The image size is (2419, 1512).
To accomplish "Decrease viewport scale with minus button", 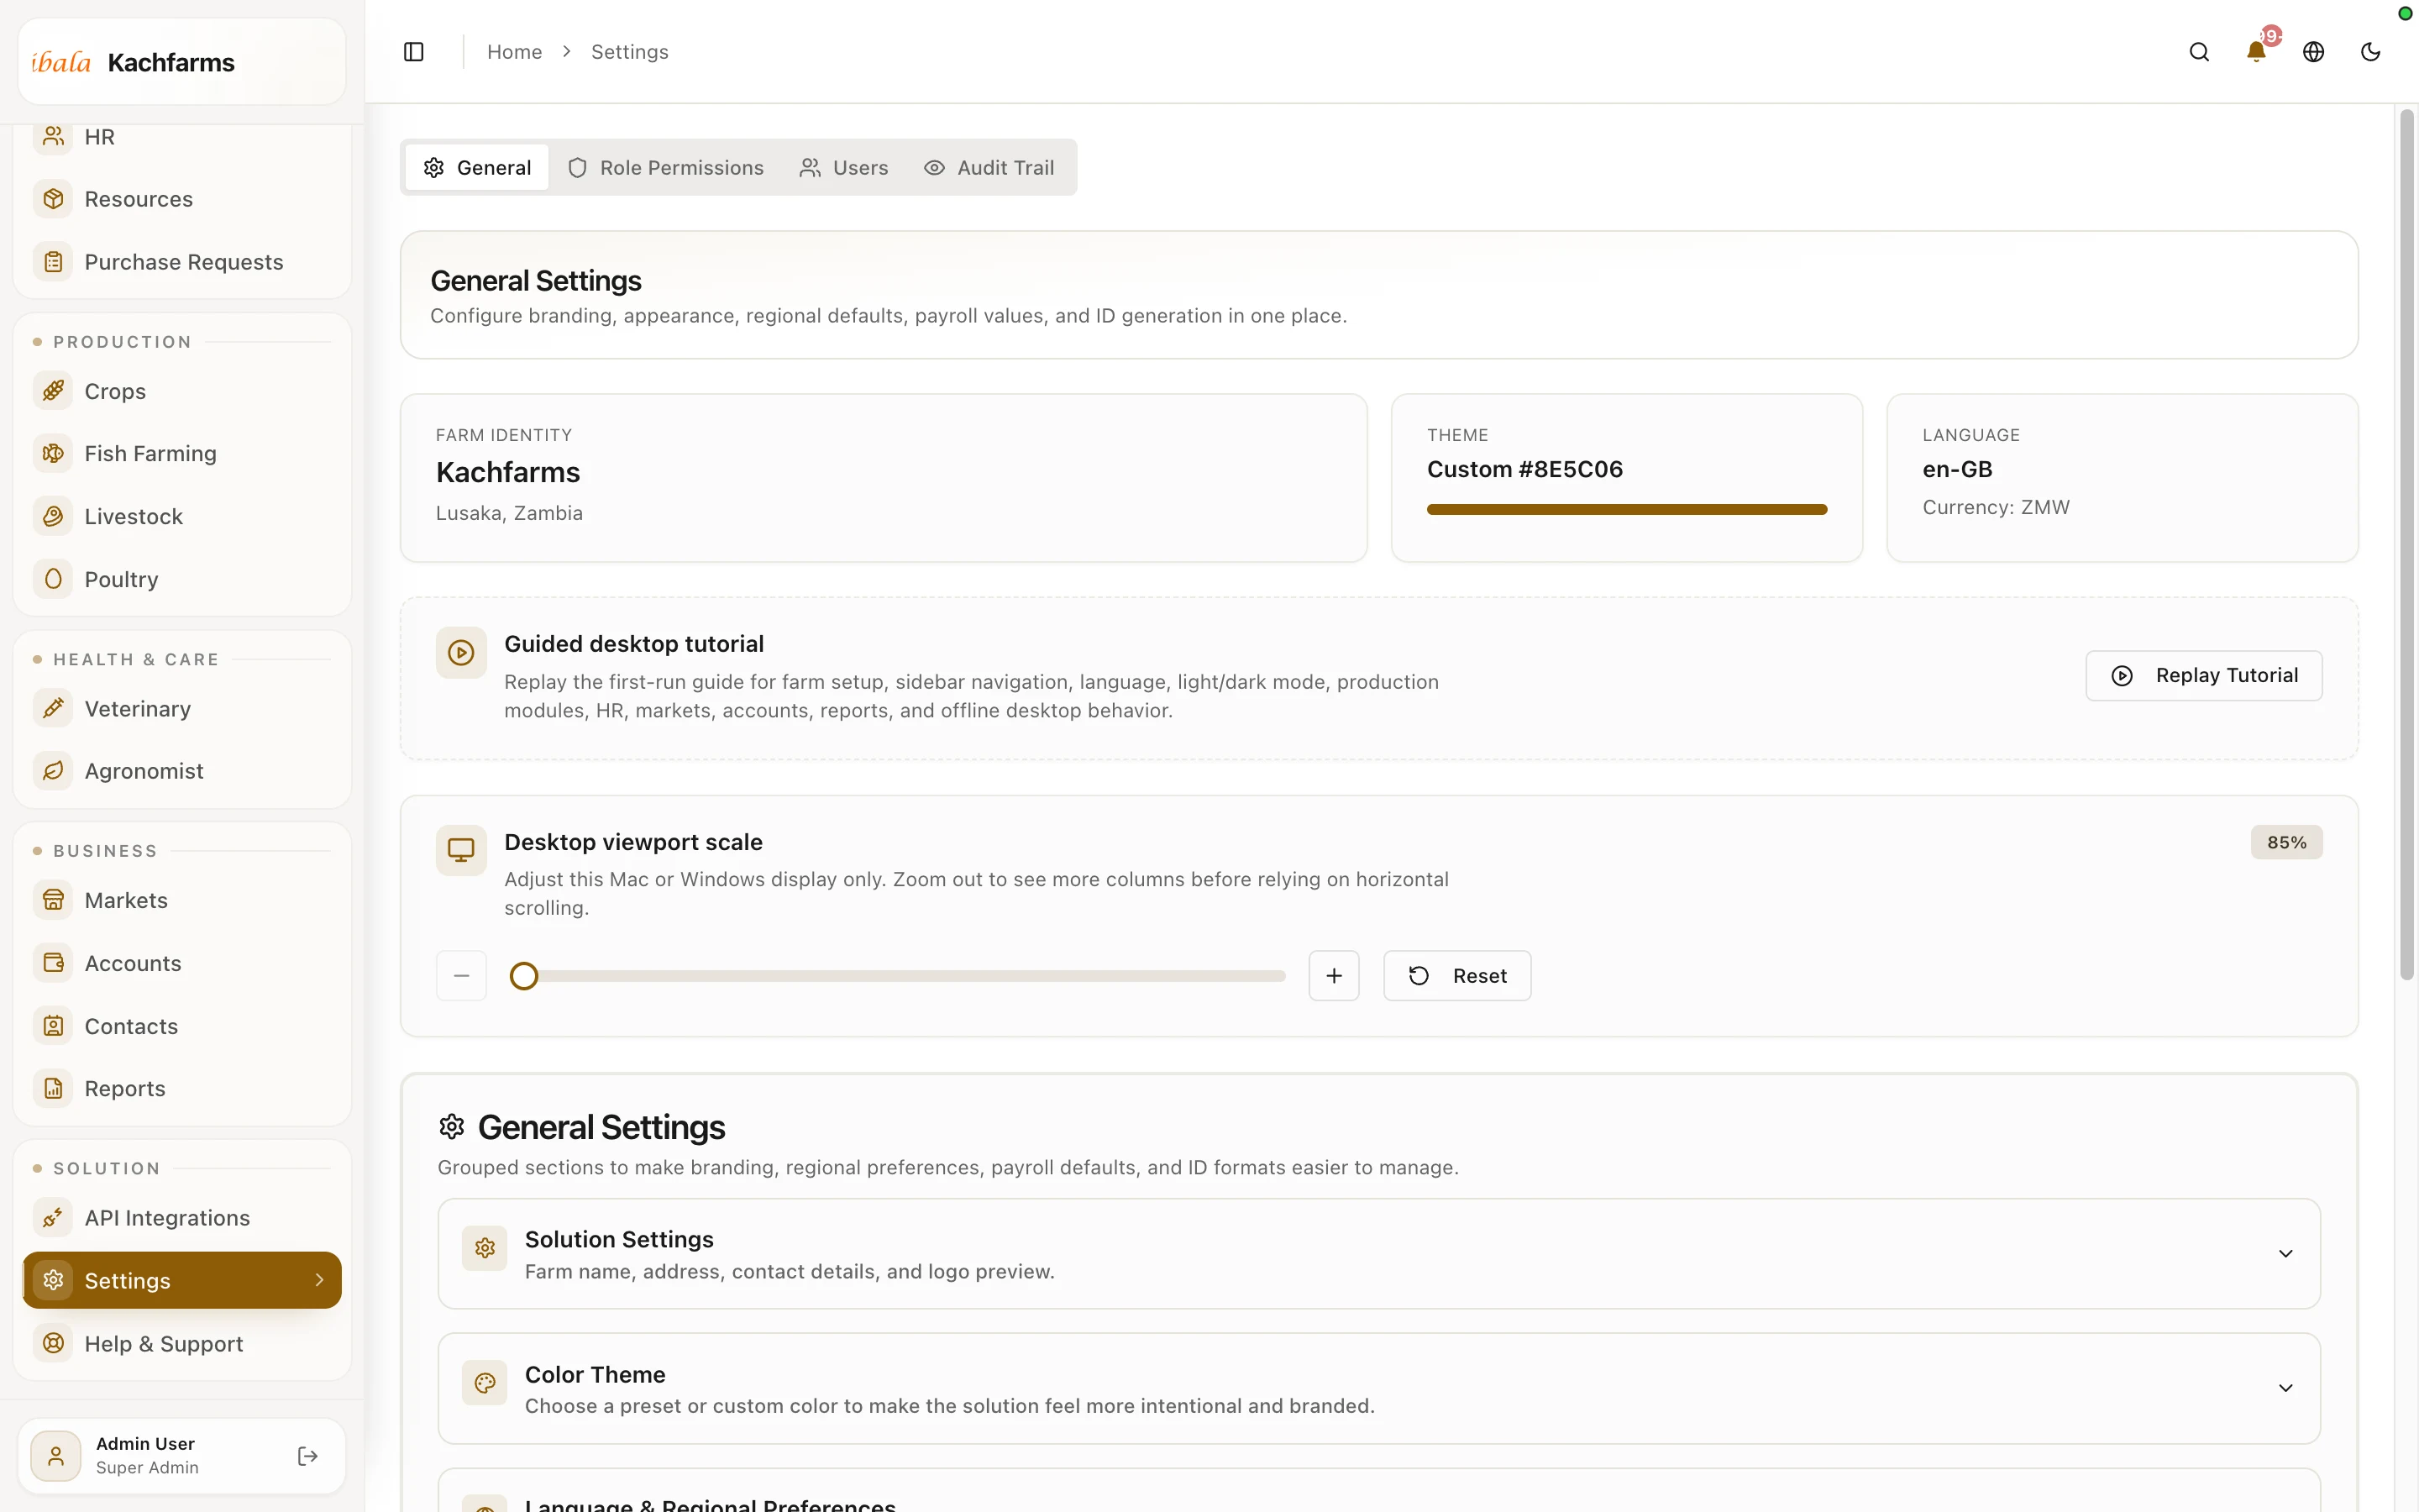I will coord(461,976).
